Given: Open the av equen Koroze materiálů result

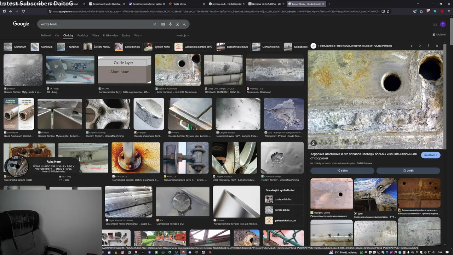Looking at the screenshot, I should (149, 114).
